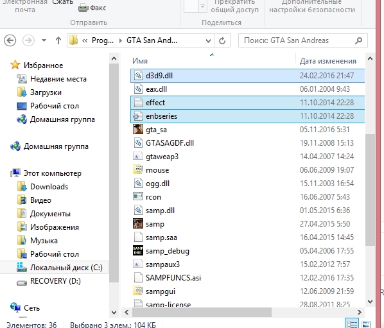The height and width of the screenshot is (328, 384).
Task: Open Рабочий стол under Favorites
Action: click(x=55, y=106)
